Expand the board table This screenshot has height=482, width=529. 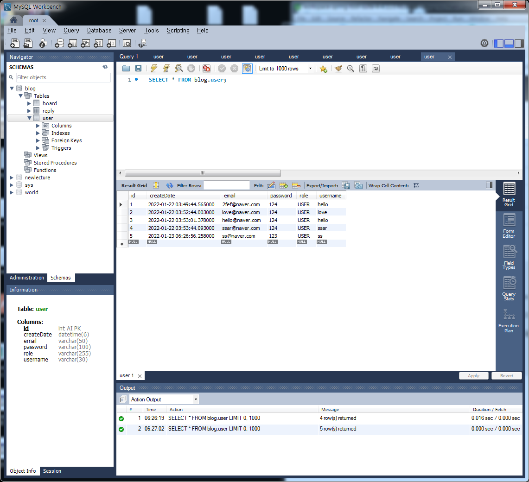[x=29, y=103]
